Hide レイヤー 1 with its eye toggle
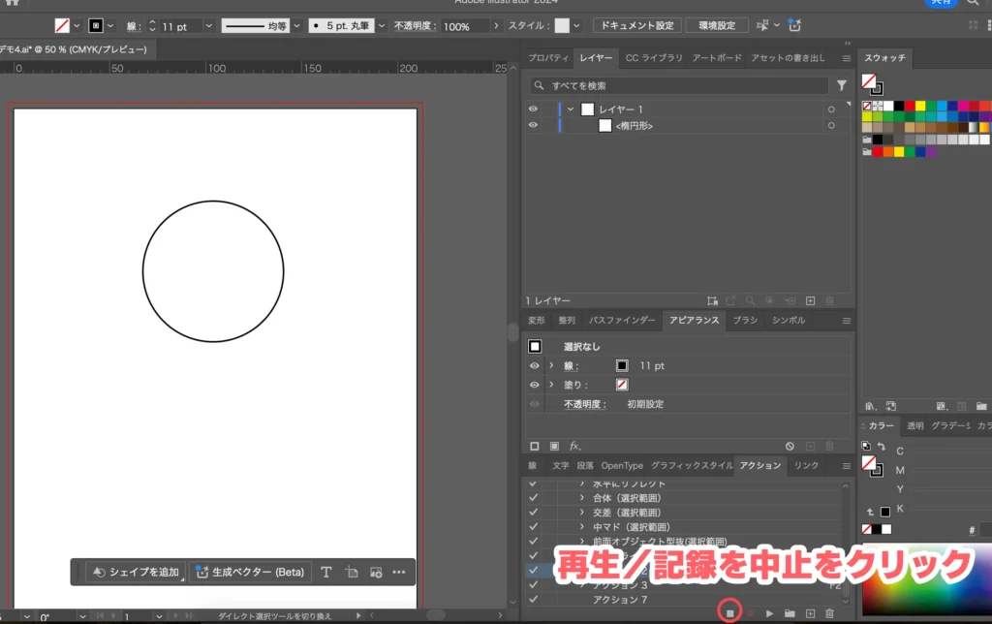 (532, 109)
